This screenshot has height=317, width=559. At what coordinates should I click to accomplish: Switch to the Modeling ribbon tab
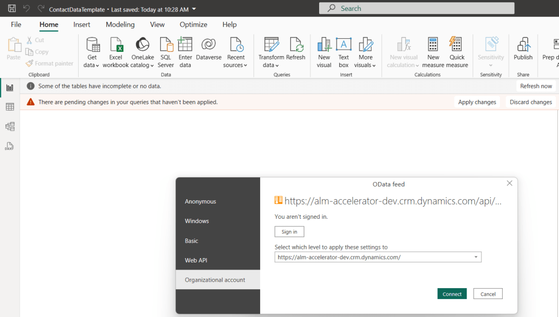point(120,25)
